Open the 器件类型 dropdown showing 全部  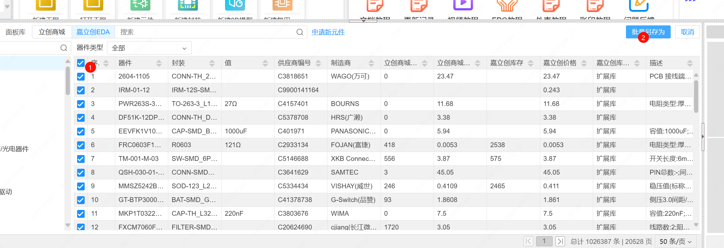tap(149, 48)
